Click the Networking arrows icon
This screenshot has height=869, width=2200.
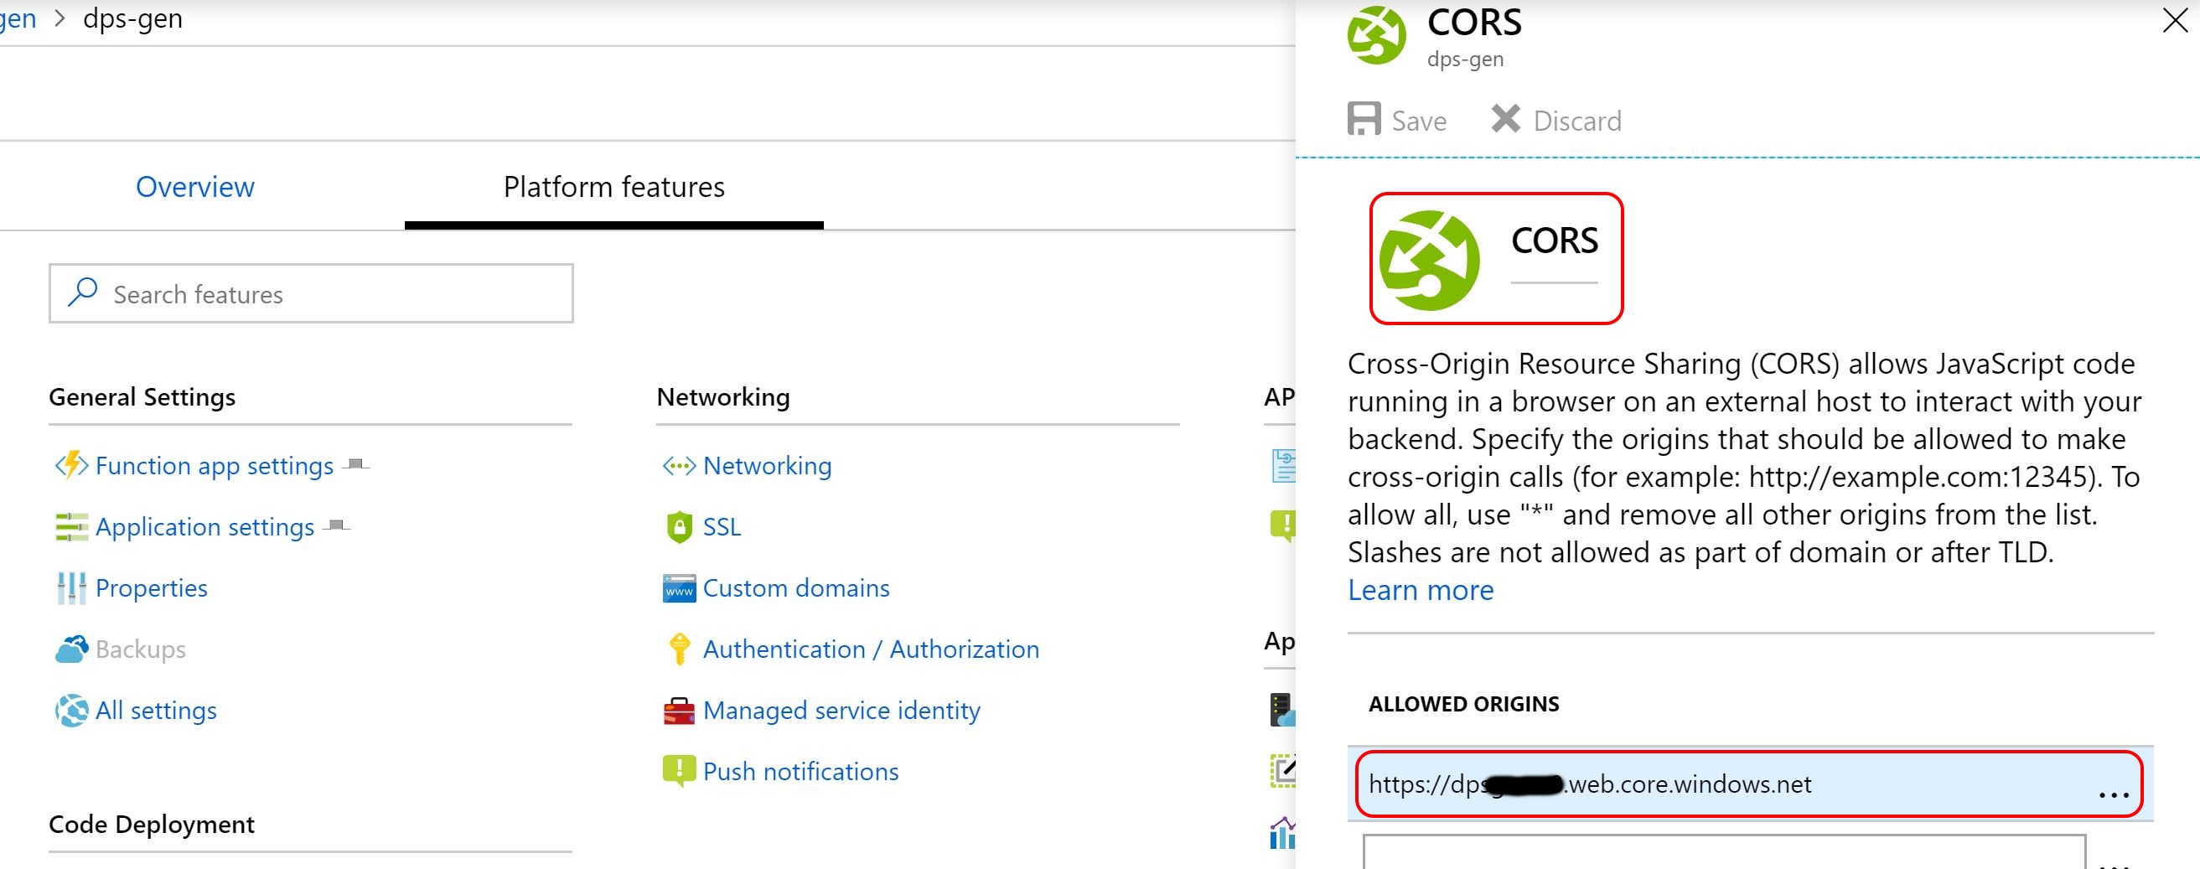coord(679,466)
